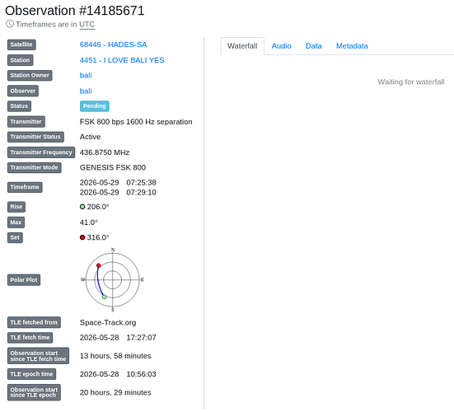Switch to the Data tab
Viewport: 454px width, 412px height.
314,46
